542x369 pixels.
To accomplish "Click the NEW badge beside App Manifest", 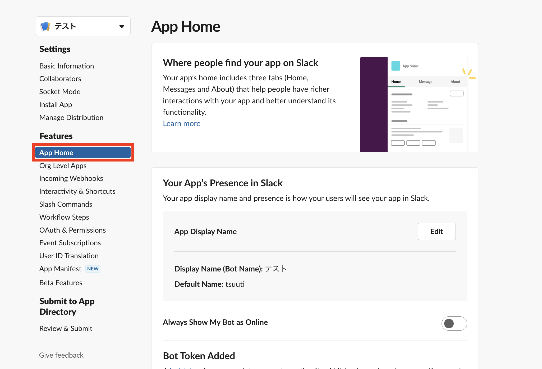I will (x=93, y=269).
